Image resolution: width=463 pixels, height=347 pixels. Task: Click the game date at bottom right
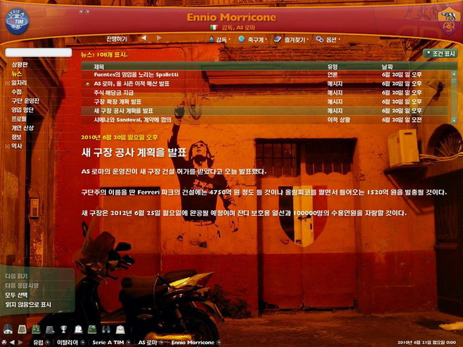tap(427, 342)
